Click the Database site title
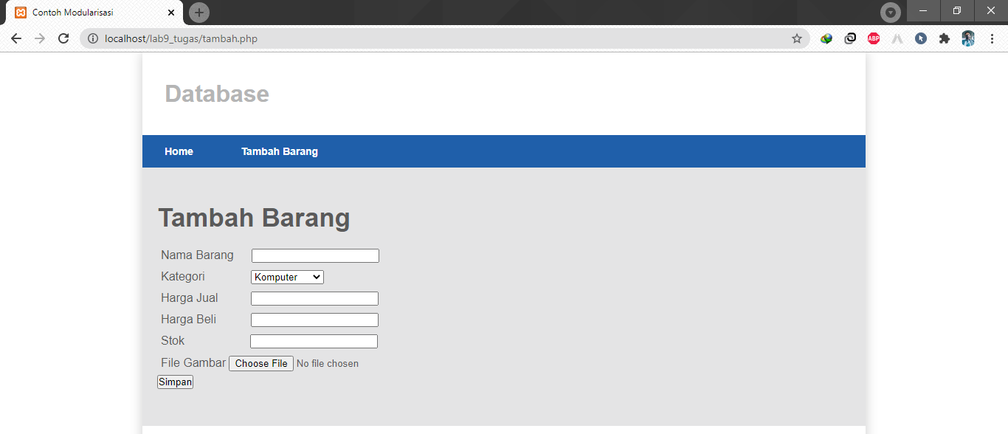 coord(217,94)
